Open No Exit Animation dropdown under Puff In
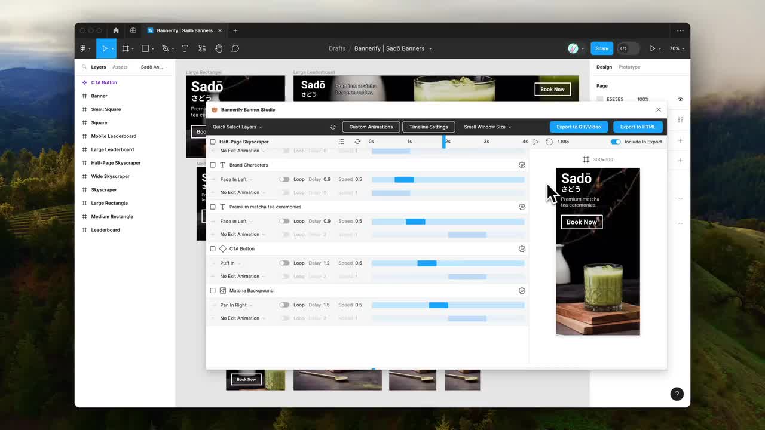Screen dimensions: 765x430 [x=242, y=276]
